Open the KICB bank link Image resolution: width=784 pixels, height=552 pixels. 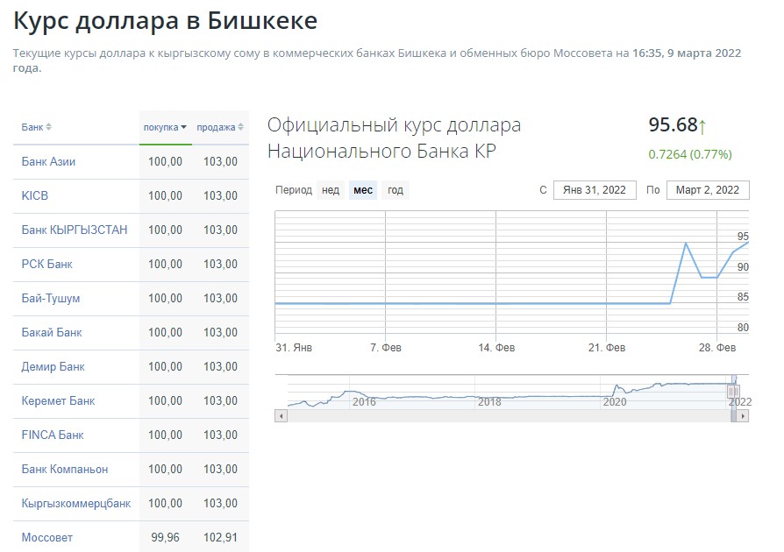click(x=35, y=195)
